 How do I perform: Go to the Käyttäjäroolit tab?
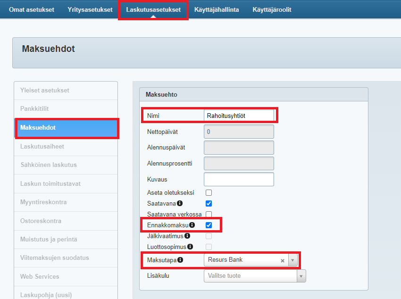(272, 9)
